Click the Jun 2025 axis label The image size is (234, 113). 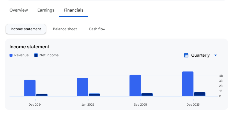click(88, 105)
